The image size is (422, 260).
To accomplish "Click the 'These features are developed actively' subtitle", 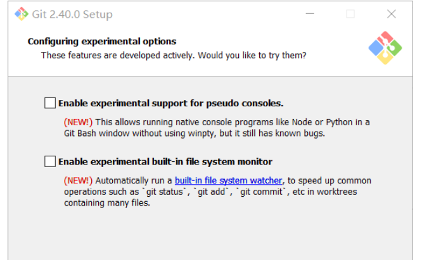I will tap(174, 56).
